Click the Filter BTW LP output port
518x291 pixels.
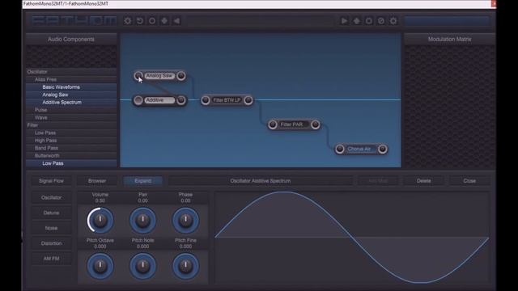tap(248, 100)
